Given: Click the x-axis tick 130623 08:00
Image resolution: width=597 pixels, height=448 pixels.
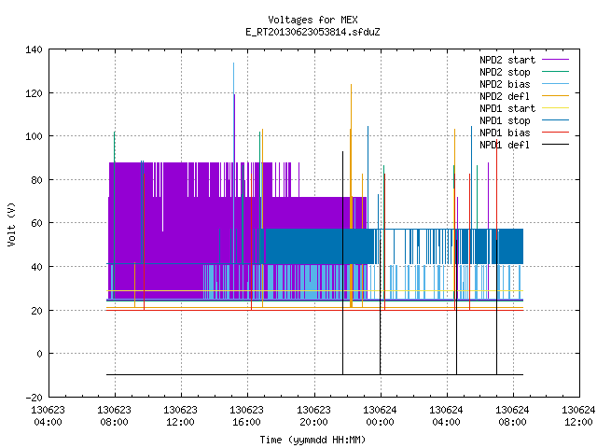Looking at the screenshot, I should click(114, 416).
